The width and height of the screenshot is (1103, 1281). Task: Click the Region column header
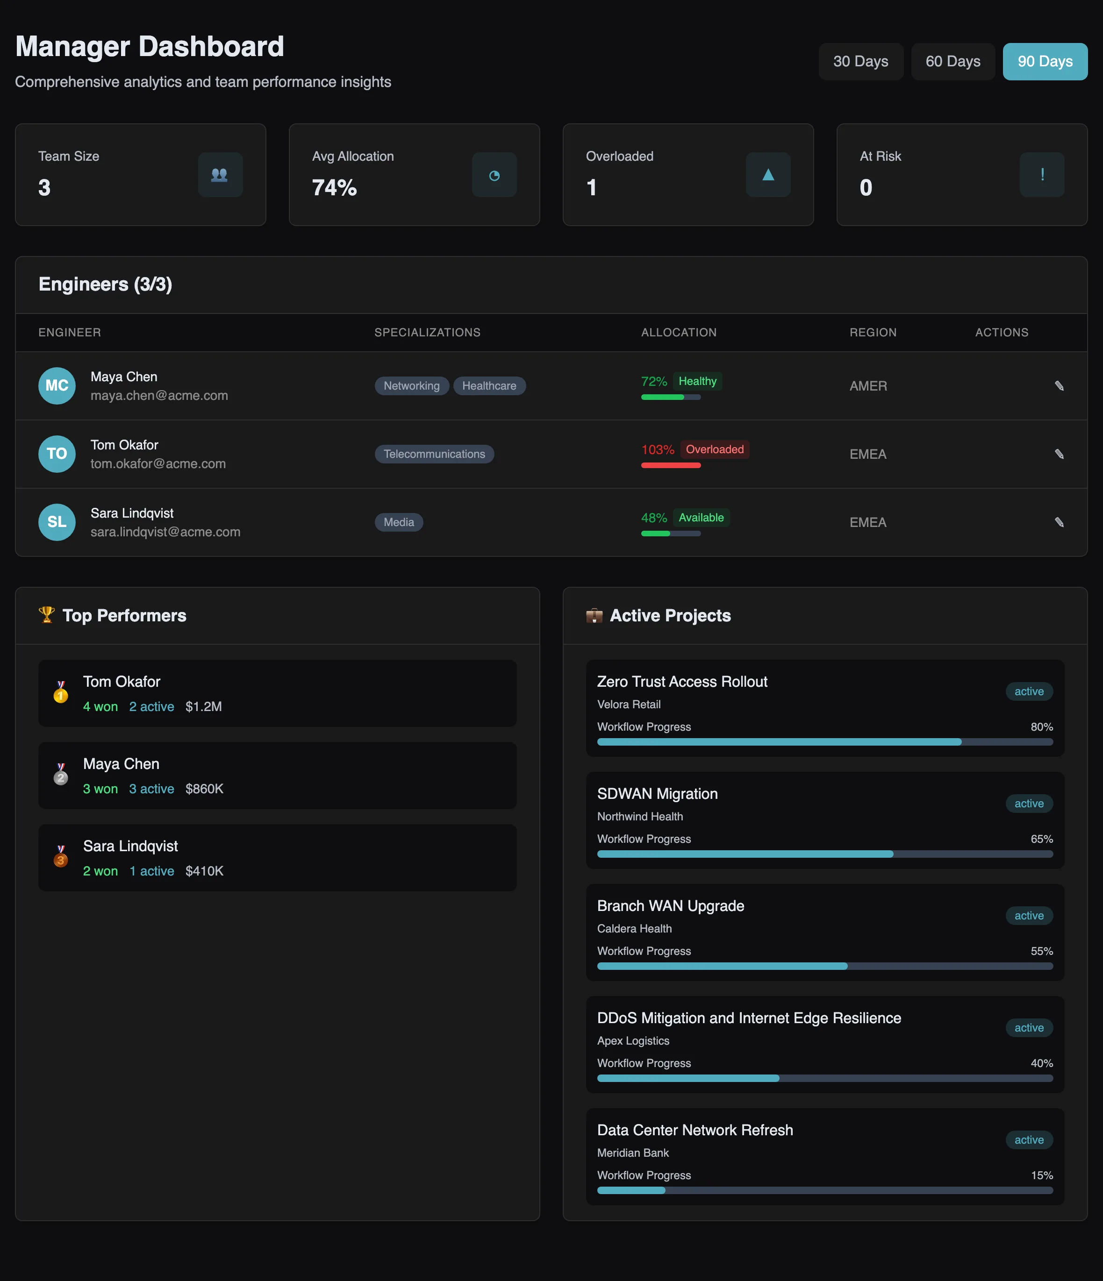pos(874,333)
